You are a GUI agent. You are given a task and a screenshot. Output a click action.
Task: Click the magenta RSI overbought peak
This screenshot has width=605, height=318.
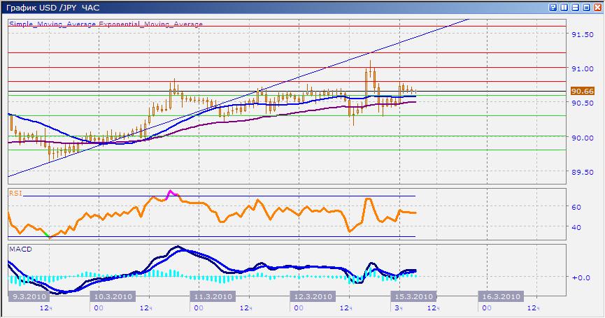tap(170, 192)
